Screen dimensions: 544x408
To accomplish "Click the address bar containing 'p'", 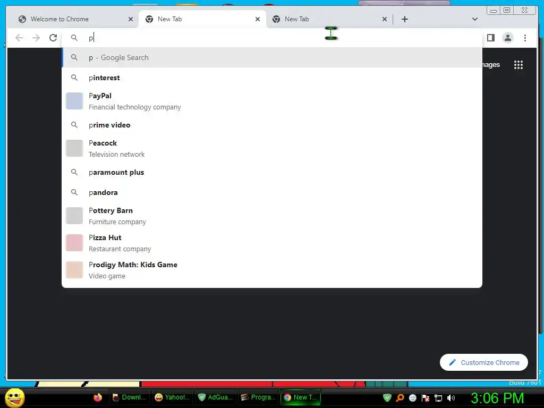I will (x=272, y=38).
